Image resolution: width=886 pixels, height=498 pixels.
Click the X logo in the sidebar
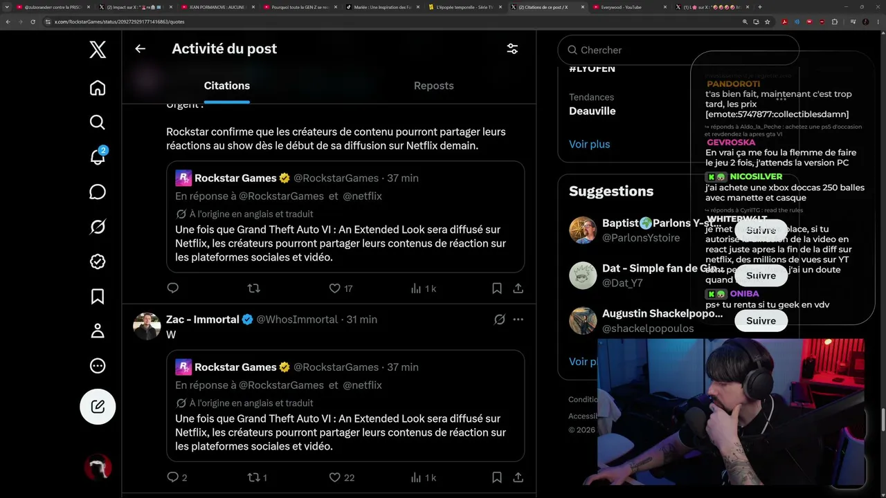coord(98,50)
